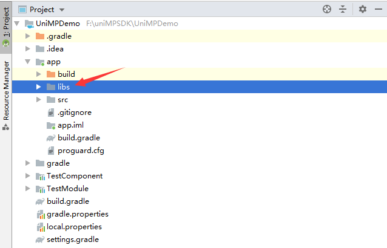Click the .idea folder icon
The height and width of the screenshot is (248, 387).
[x=40, y=49]
